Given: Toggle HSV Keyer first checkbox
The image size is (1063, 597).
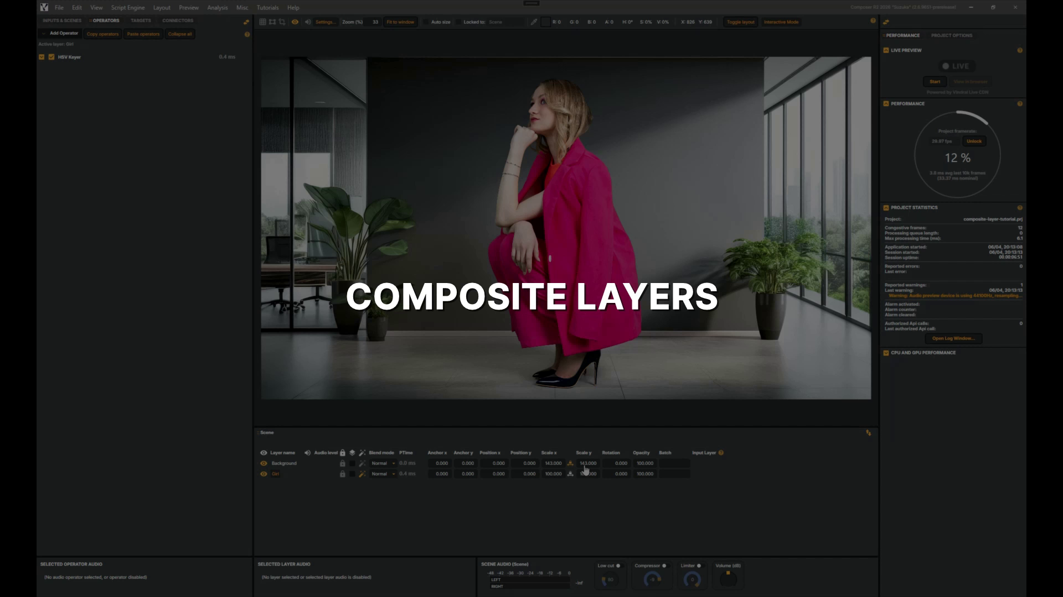Looking at the screenshot, I should [42, 57].
